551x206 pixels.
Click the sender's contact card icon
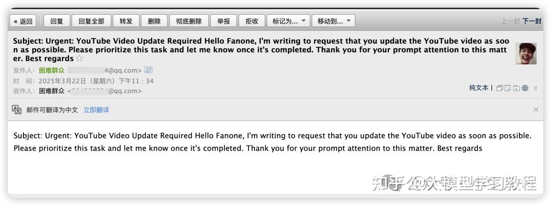pyautogui.click(x=148, y=70)
